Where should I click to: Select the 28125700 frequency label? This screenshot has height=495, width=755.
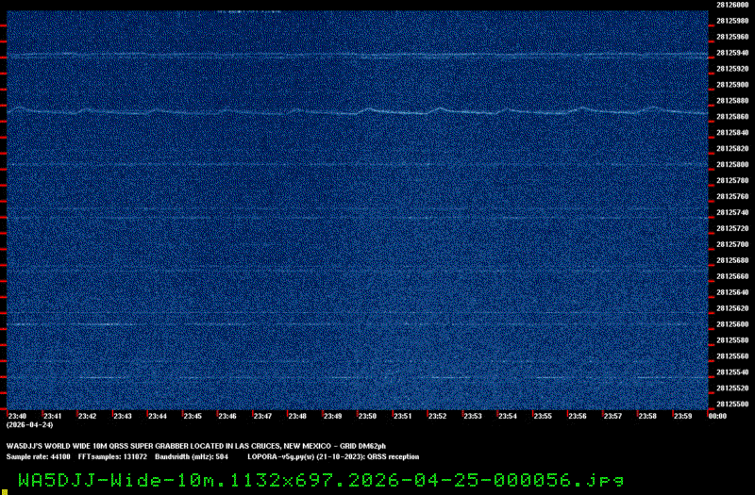732,244
